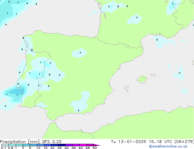Click the "10" legend scale label
194x149 pixels.
[x=38, y=148]
